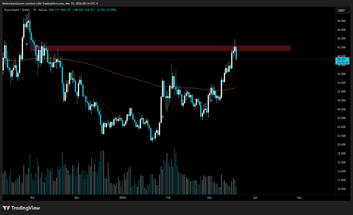The width and height of the screenshot is (353, 215).
Task: Click the Apr label on the time axis
Action: (x=255, y=198)
